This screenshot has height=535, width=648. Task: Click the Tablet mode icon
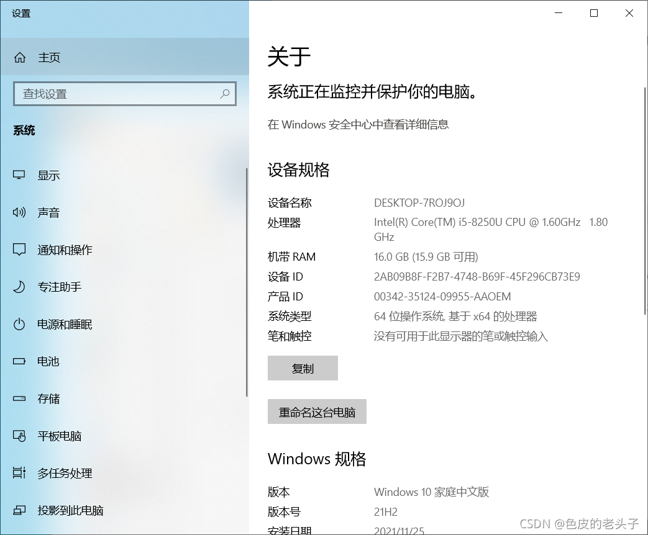click(19, 436)
